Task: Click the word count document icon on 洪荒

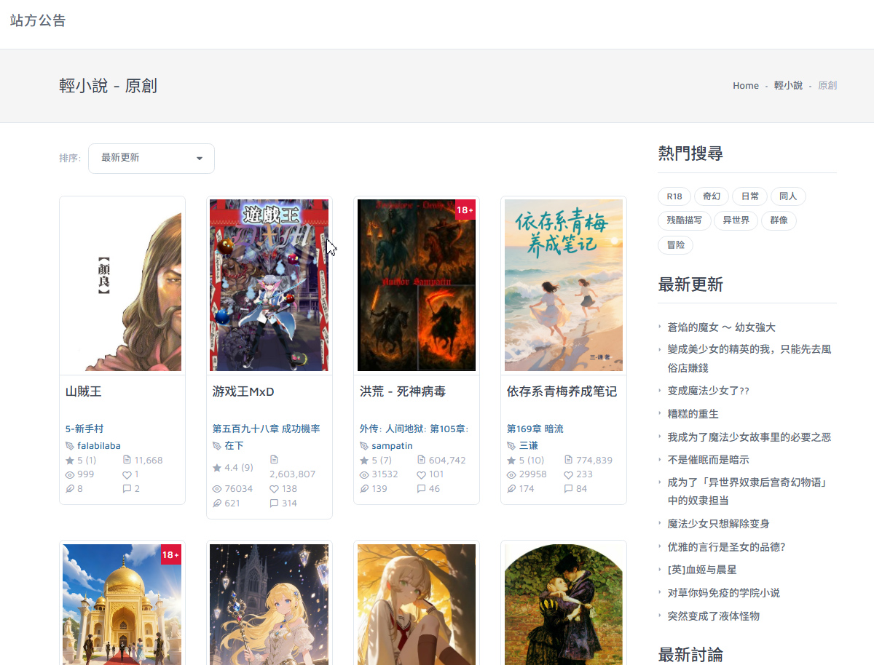Action: point(421,460)
